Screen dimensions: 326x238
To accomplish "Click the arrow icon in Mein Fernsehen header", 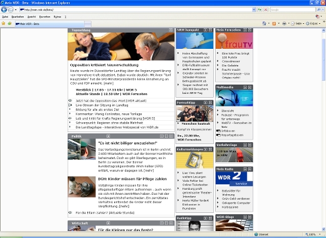I will [245, 30].
